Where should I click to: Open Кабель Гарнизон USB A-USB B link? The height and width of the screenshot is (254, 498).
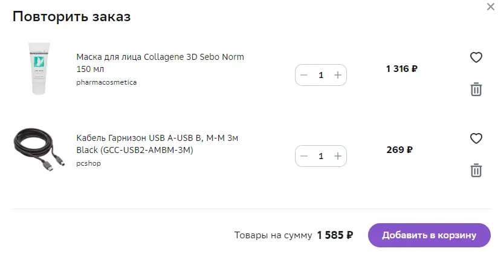[157, 144]
